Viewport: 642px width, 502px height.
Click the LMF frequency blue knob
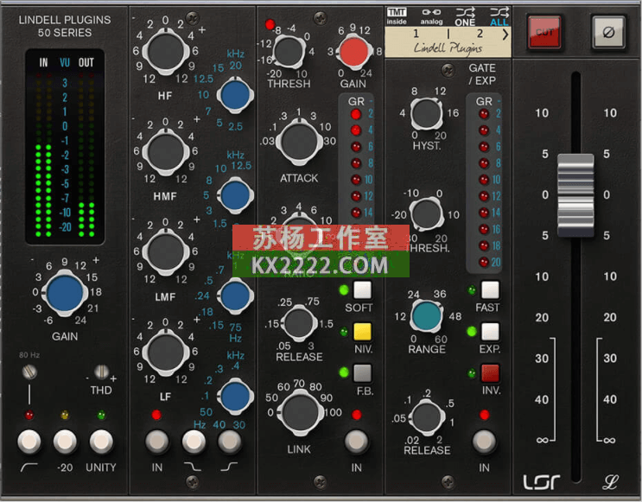pos(235,295)
